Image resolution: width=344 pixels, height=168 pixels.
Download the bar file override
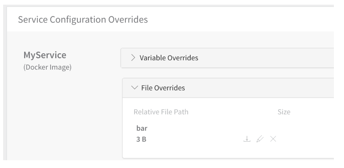[247, 139]
